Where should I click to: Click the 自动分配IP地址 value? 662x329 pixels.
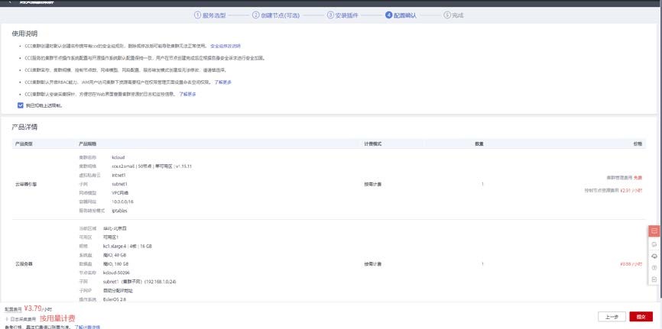118,291
